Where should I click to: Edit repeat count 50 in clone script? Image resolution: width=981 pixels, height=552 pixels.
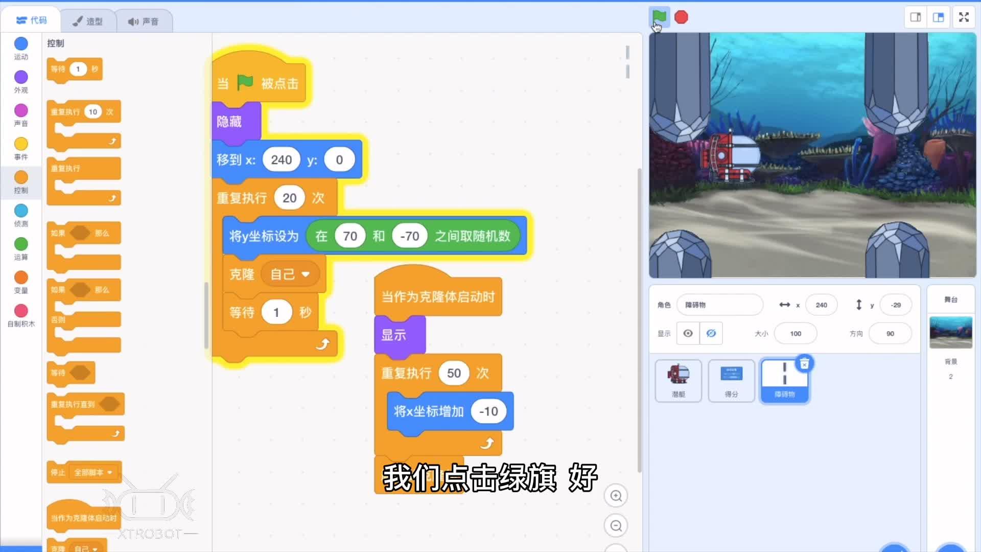[454, 373]
